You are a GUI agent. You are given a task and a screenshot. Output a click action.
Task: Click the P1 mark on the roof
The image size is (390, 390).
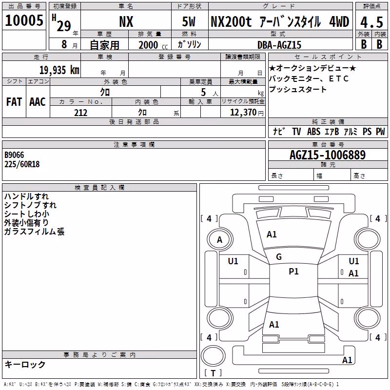click(293, 272)
